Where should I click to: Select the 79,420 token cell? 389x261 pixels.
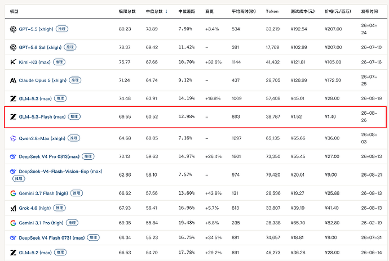(273, 175)
